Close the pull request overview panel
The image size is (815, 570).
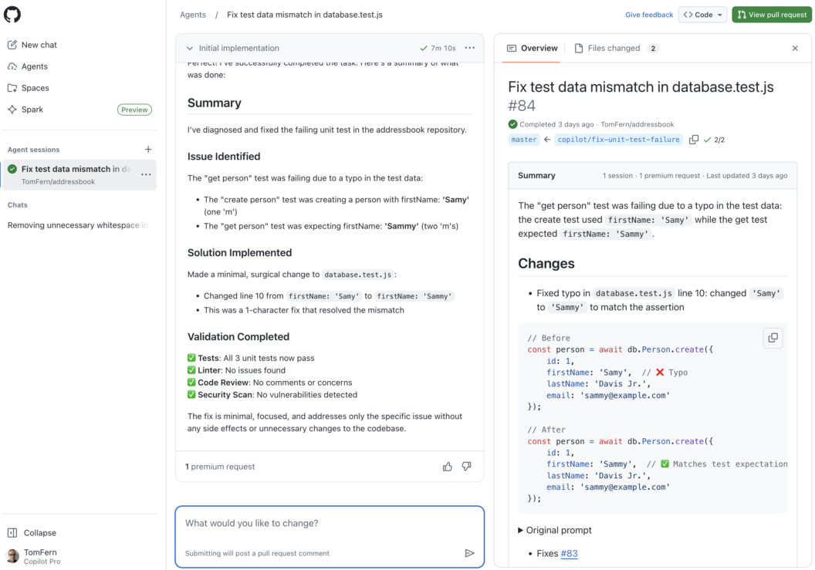[795, 49]
